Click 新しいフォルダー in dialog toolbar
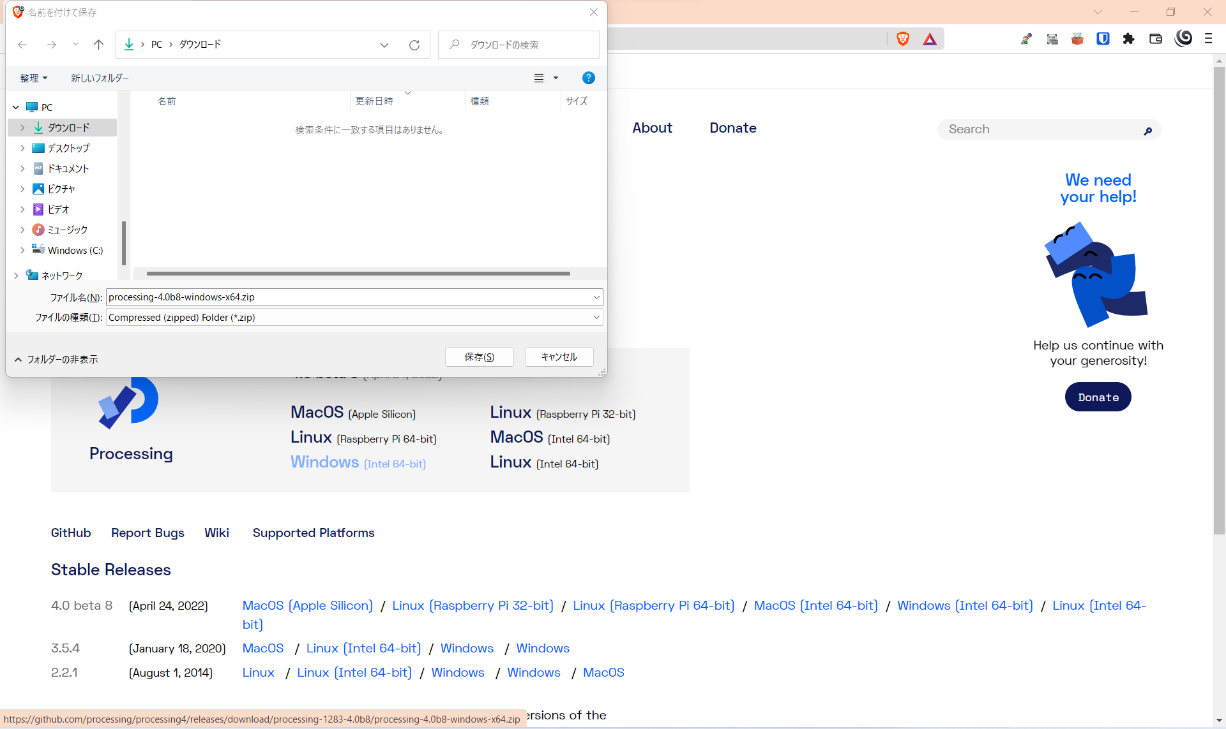The width and height of the screenshot is (1226, 729). (x=100, y=78)
